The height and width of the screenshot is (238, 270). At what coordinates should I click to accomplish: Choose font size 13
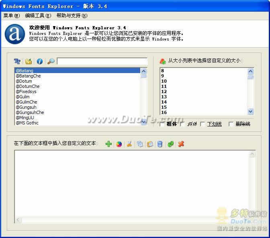click(204, 97)
